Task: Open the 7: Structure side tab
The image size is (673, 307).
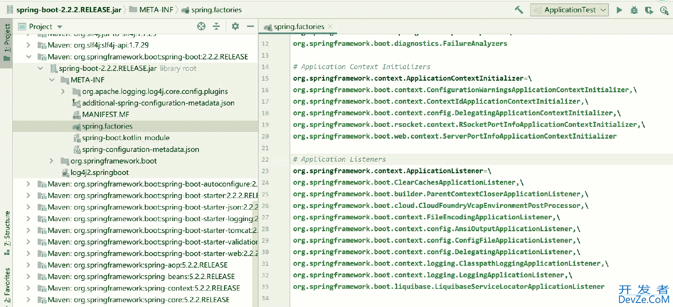Action: click(x=7, y=233)
